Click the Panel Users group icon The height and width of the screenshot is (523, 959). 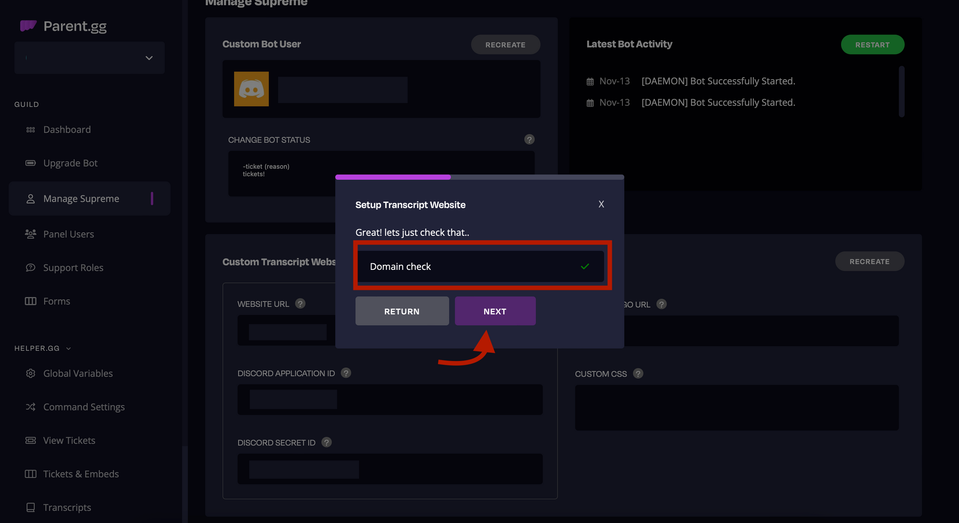click(31, 234)
